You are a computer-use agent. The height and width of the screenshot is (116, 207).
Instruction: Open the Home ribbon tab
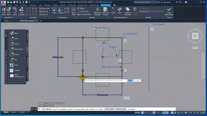(10, 5)
